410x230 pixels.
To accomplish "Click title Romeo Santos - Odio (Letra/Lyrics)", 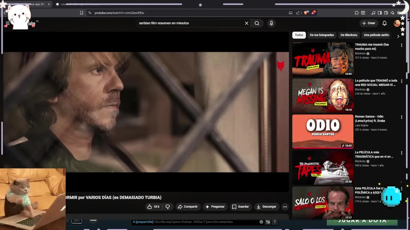I will coord(370,119).
